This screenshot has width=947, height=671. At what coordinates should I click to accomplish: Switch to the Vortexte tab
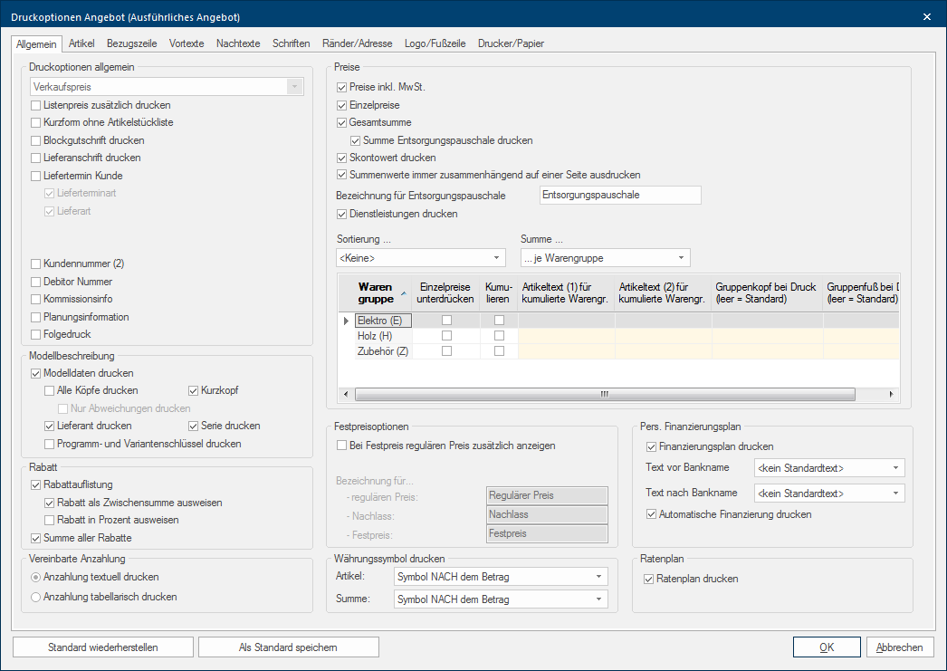click(x=187, y=43)
